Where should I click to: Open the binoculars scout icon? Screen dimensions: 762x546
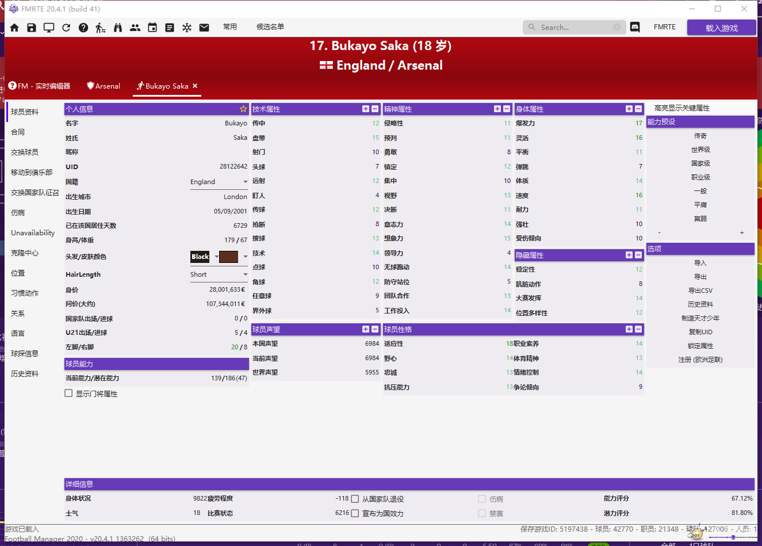pyautogui.click(x=118, y=28)
